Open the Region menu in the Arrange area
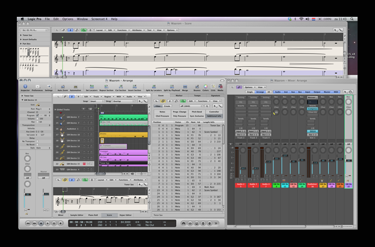Viewport: 375px width, 247px height. coord(108,97)
